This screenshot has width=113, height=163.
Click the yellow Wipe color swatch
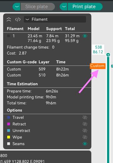click(x=8, y=137)
